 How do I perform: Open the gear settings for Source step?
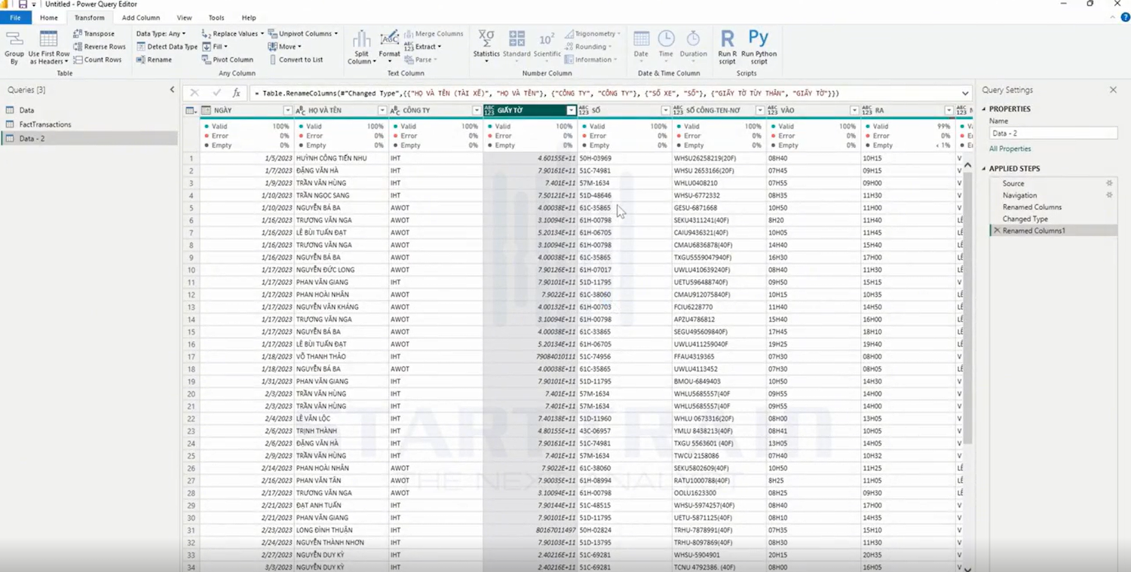[x=1109, y=183]
